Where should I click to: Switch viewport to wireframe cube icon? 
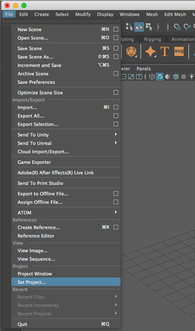click(x=152, y=77)
